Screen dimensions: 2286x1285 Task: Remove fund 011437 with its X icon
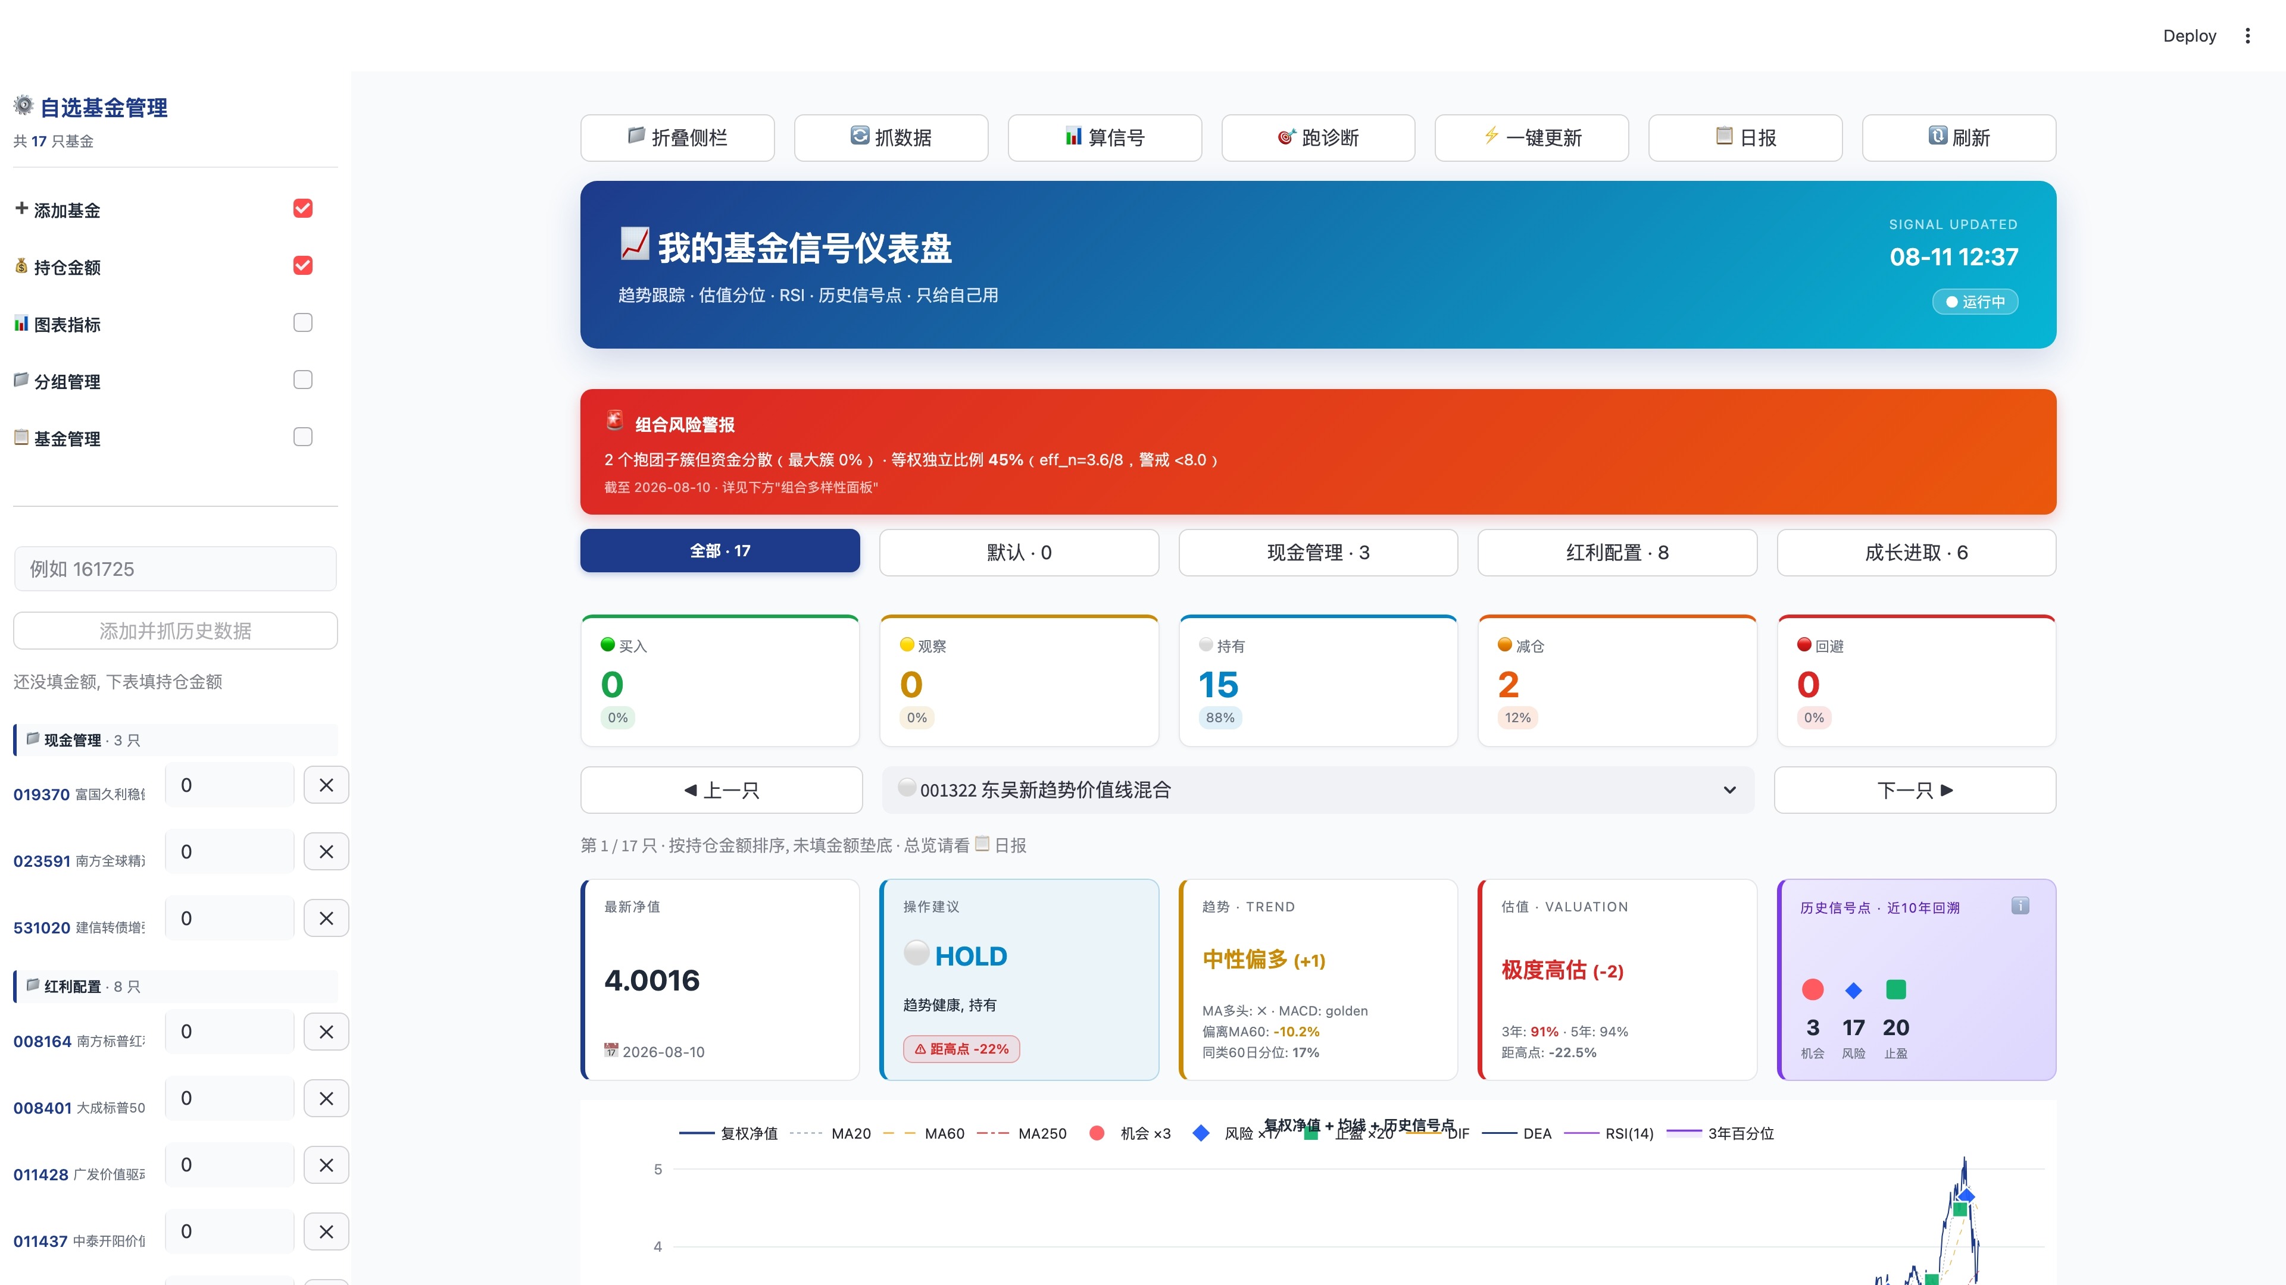click(327, 1231)
